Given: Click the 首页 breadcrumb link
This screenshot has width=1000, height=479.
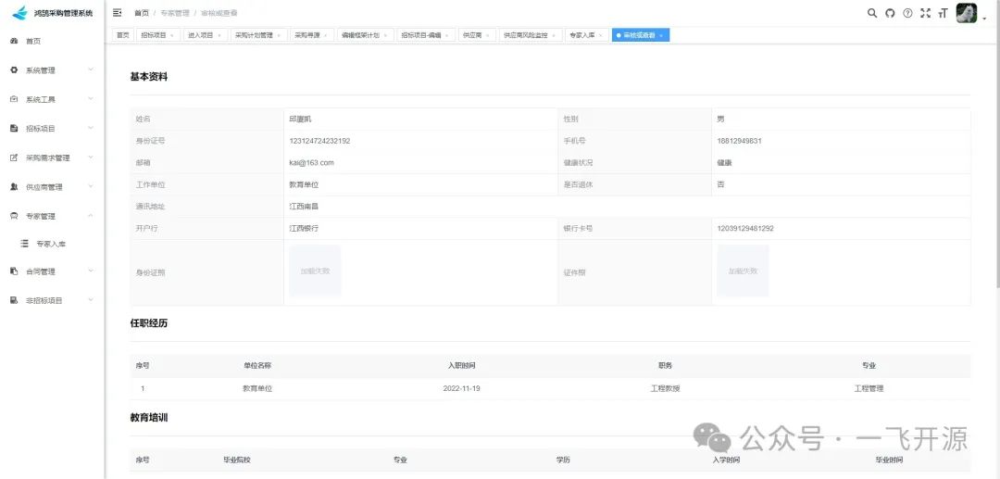Looking at the screenshot, I should click(x=141, y=13).
